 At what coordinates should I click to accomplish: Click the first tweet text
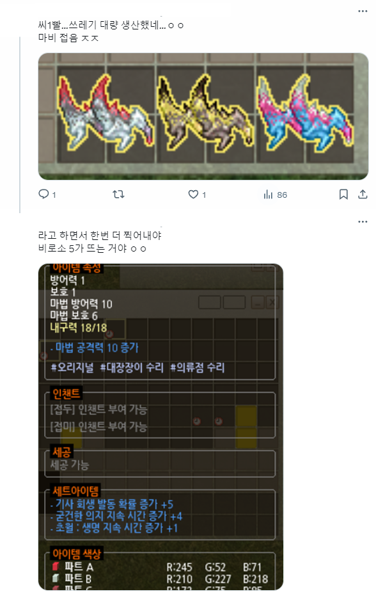coord(111,31)
